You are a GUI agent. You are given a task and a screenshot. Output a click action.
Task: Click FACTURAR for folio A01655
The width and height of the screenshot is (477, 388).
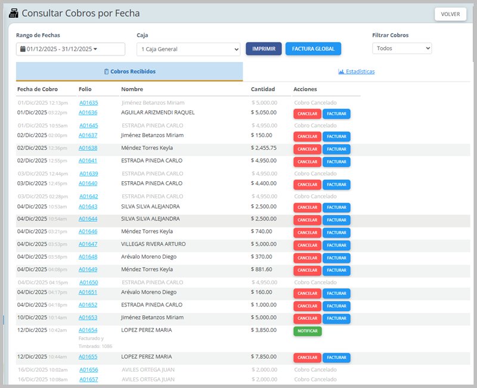[336, 358]
